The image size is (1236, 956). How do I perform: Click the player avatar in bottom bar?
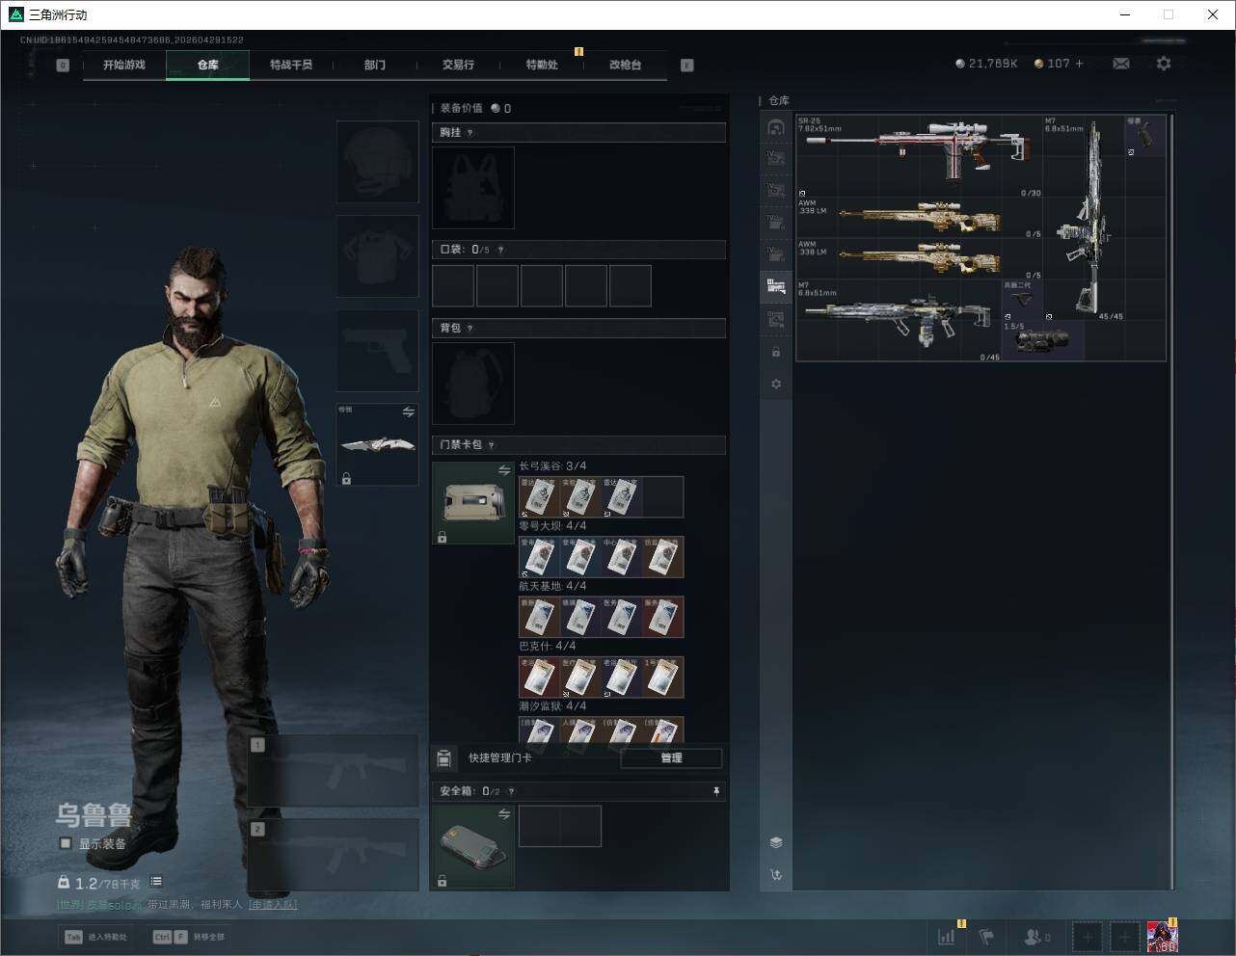pyautogui.click(x=1163, y=936)
